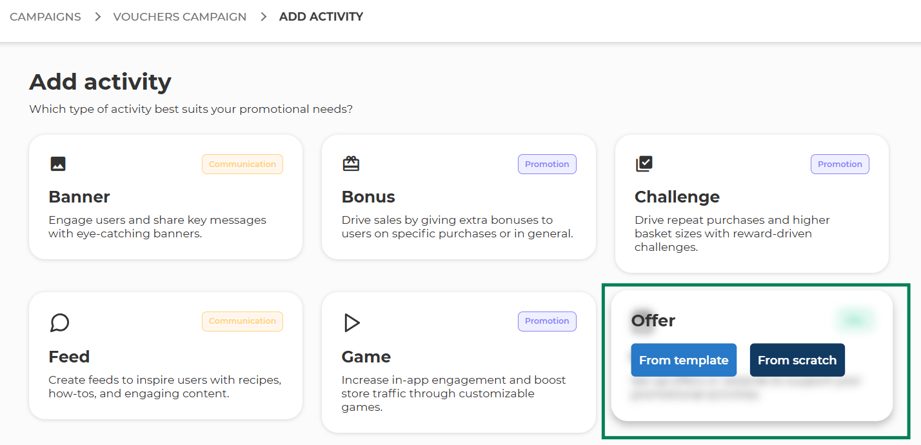The image size is (921, 445).
Task: Click Bonus description about extra bonuses
Action: 457,227
